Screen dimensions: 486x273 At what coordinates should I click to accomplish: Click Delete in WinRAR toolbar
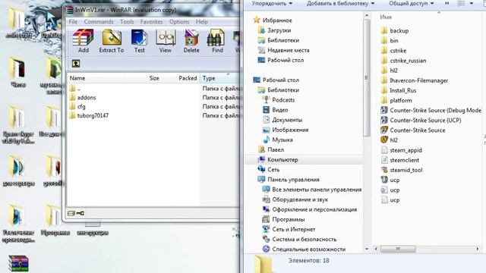(191, 41)
